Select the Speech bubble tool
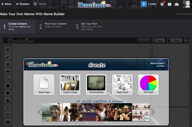 (8, 115)
